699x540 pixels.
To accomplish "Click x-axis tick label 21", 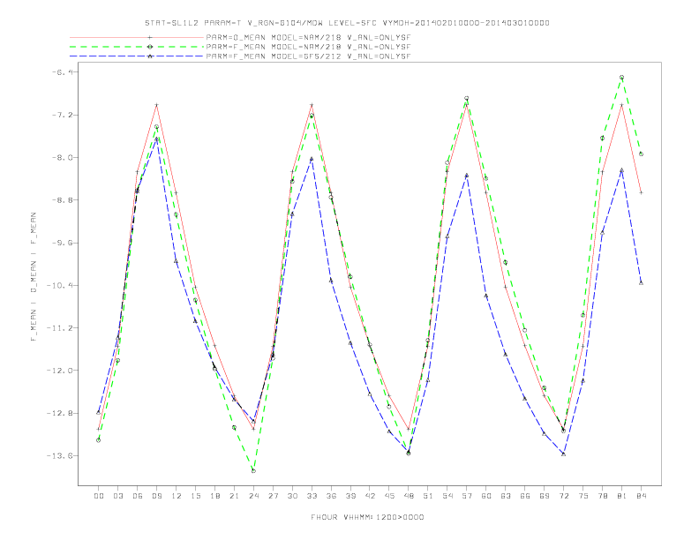I will coord(234,496).
